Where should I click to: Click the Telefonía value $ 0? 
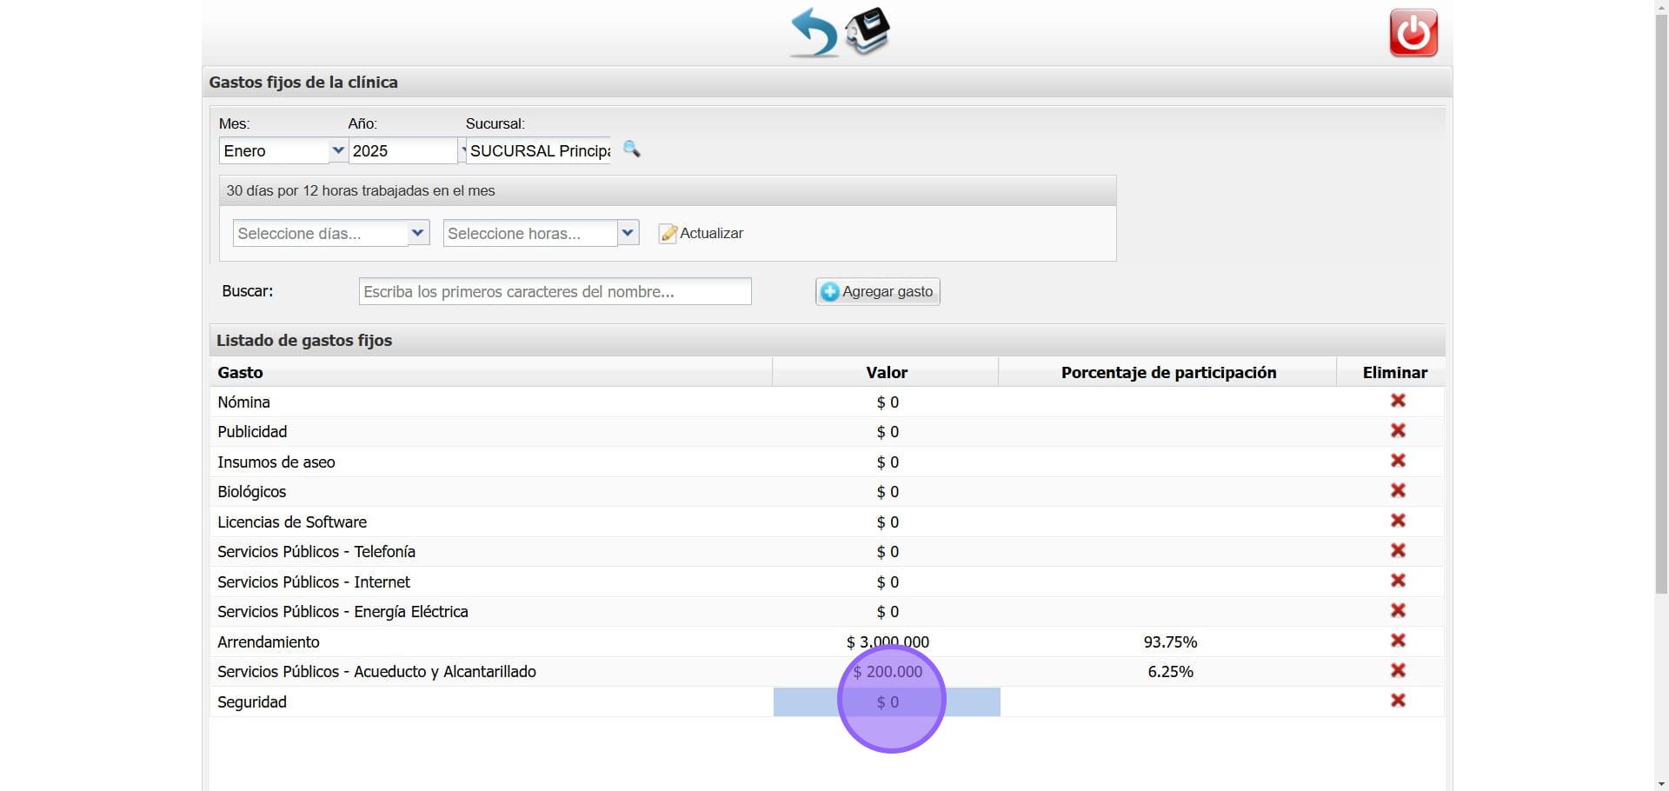click(888, 551)
